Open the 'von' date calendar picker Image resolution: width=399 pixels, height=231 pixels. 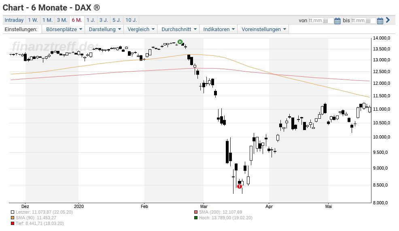337,21
